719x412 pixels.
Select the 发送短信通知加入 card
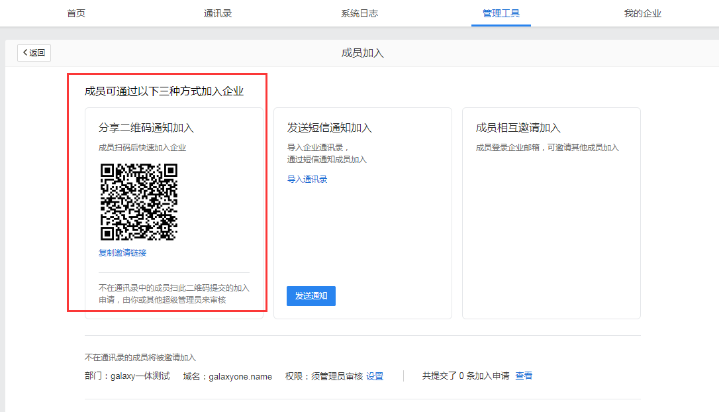[x=362, y=213]
